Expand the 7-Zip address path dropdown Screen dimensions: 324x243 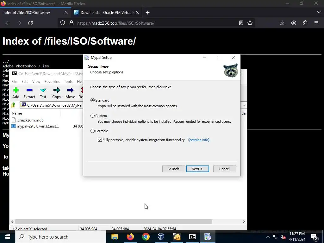244,105
